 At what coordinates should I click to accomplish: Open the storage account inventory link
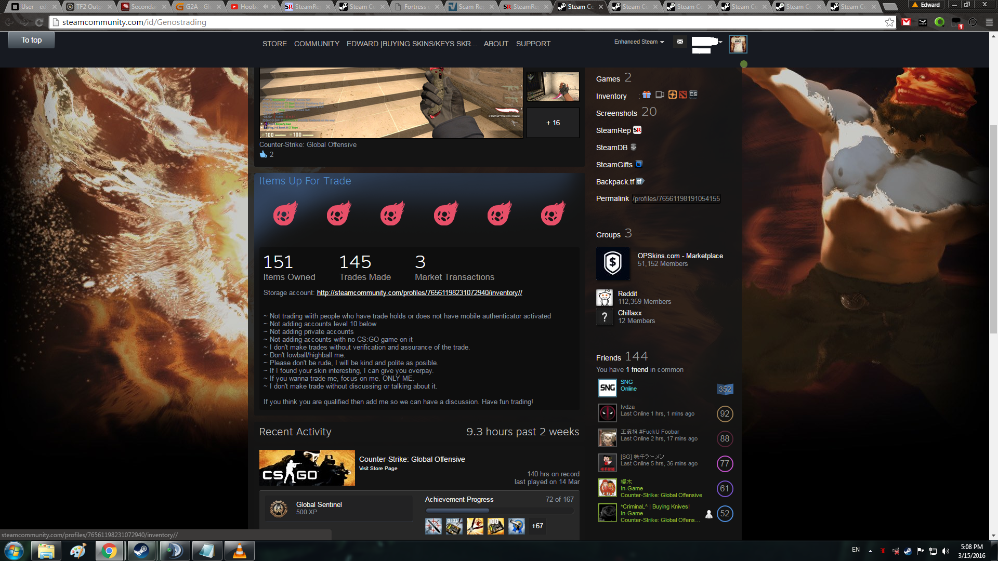(419, 292)
